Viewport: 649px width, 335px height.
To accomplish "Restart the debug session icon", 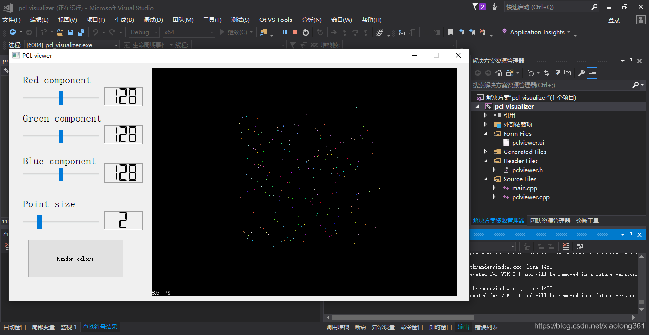I will [306, 32].
